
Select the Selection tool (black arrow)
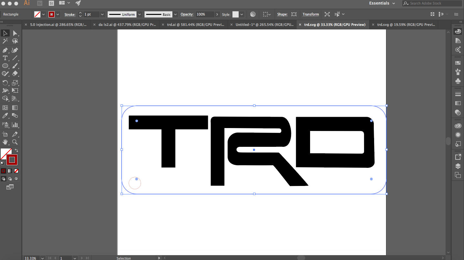pos(5,33)
